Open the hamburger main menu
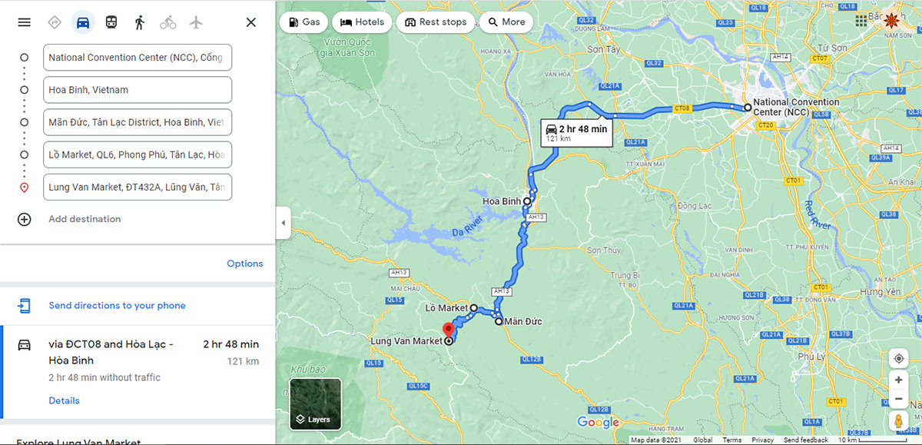 25,22
